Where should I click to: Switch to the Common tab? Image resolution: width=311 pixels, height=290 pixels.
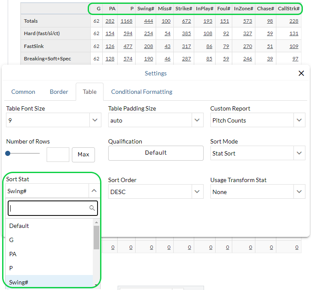point(23,92)
